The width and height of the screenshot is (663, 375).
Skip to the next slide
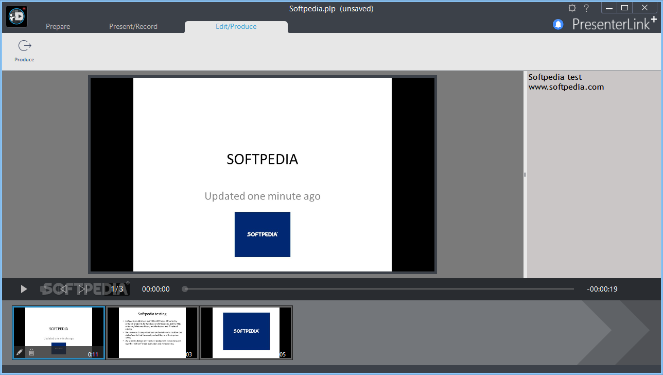pos(82,289)
